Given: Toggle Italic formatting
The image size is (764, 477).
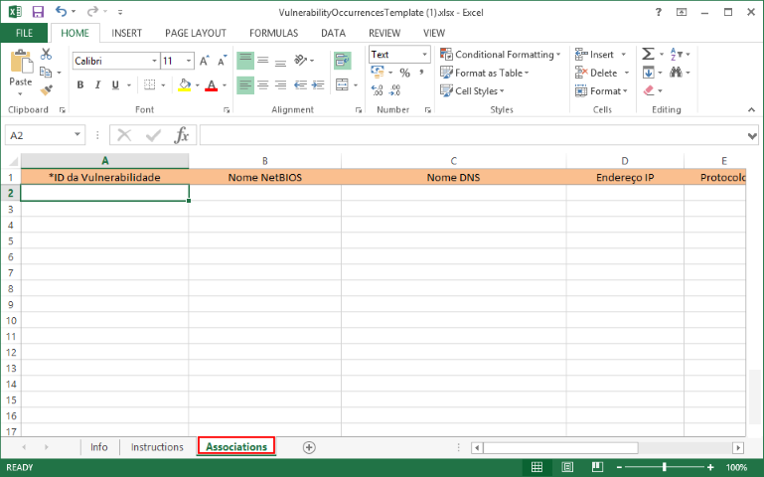Looking at the screenshot, I should (98, 84).
